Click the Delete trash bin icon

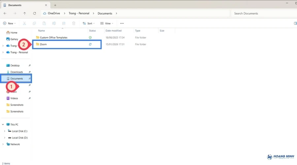click(x=74, y=23)
